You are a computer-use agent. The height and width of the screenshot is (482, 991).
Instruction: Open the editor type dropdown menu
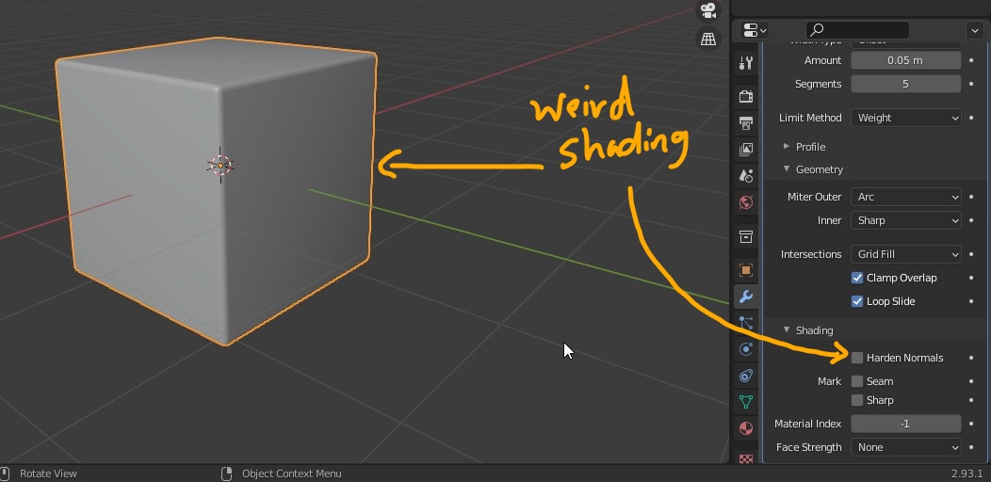pyautogui.click(x=754, y=30)
